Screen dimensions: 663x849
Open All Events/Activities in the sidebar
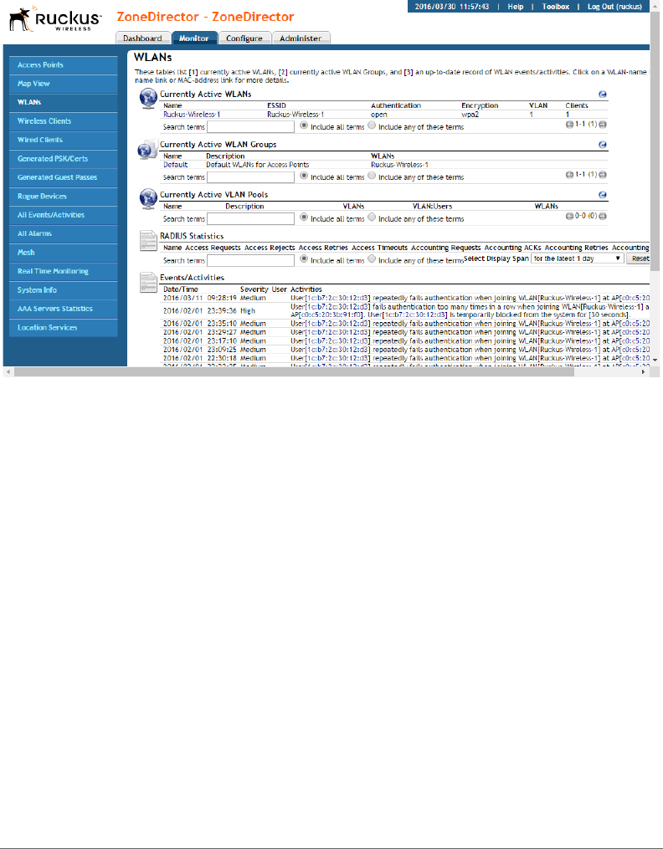[64, 215]
